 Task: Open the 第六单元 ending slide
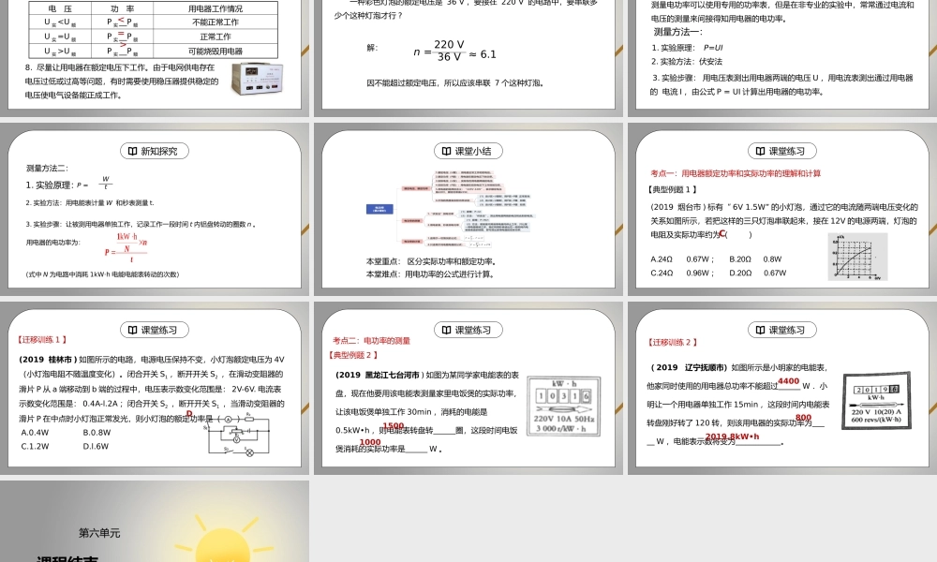(x=155, y=522)
